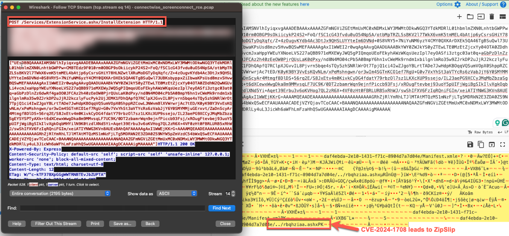Click Filter Out This Stream button
The height and width of the screenshot is (236, 509).
[x=56, y=224]
